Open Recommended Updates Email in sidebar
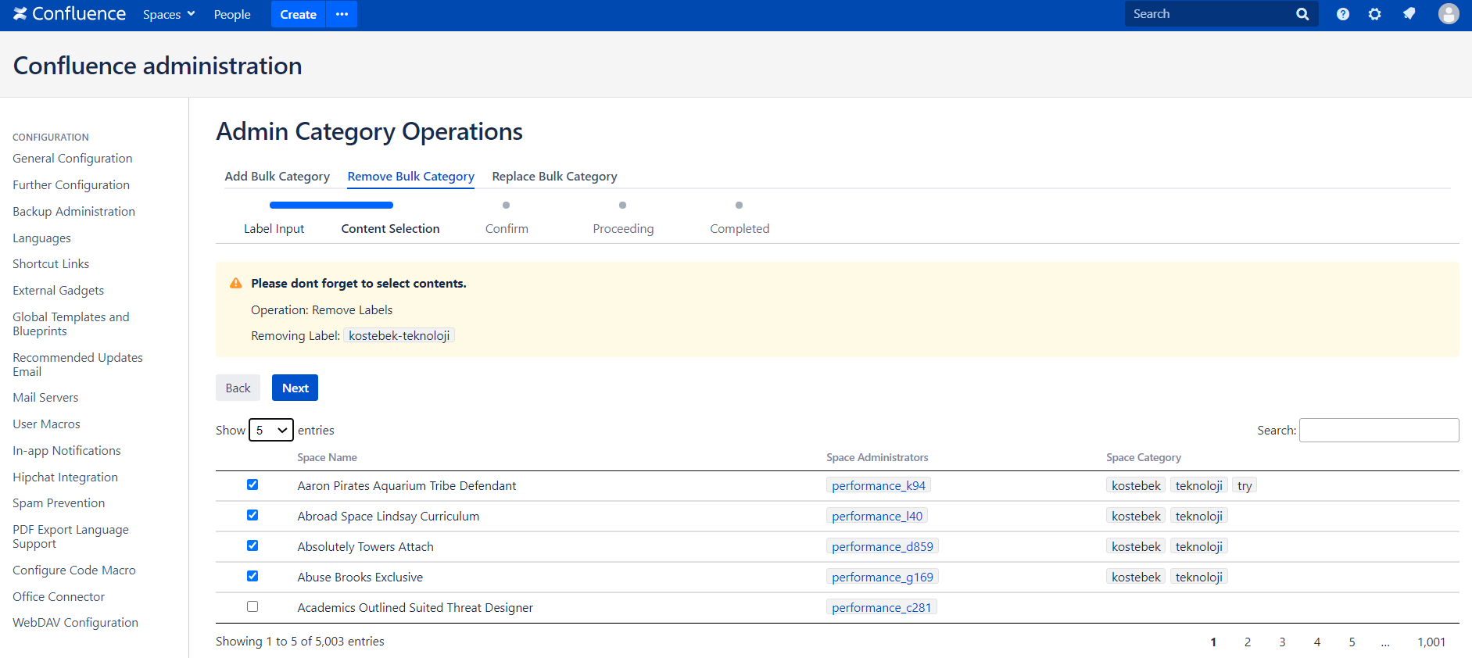 tap(77, 364)
